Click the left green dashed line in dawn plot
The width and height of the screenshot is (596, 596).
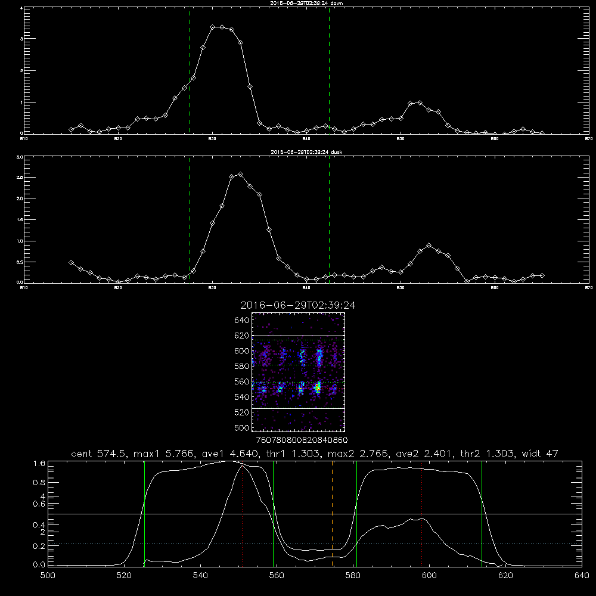(190, 71)
